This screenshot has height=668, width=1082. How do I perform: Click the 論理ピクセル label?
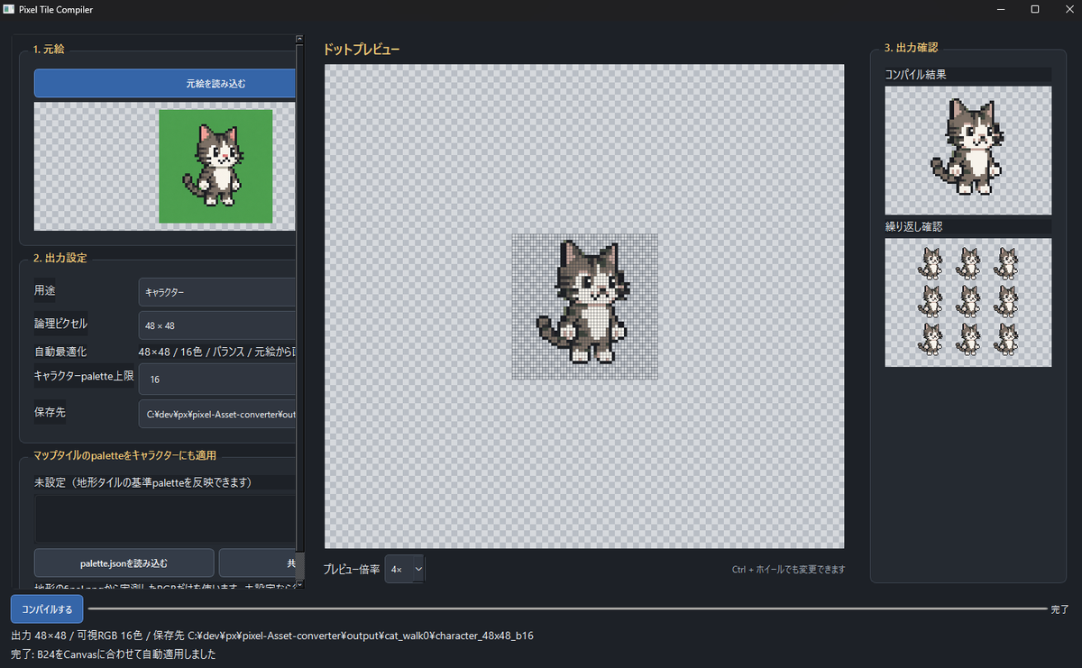(61, 324)
